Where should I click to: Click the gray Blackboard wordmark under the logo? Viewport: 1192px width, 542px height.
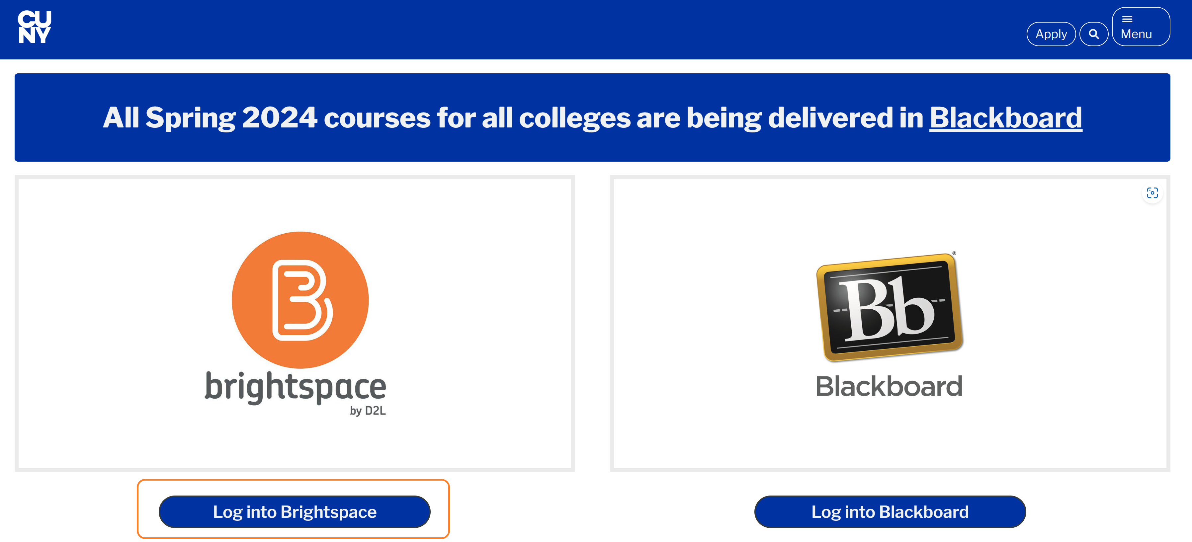click(889, 387)
